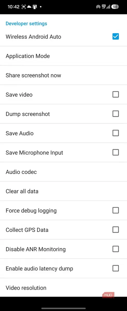The width and height of the screenshot is (127, 311).
Task: Uncheck the Wireless Android Auto checkbox
Action: pyautogui.click(x=116, y=37)
